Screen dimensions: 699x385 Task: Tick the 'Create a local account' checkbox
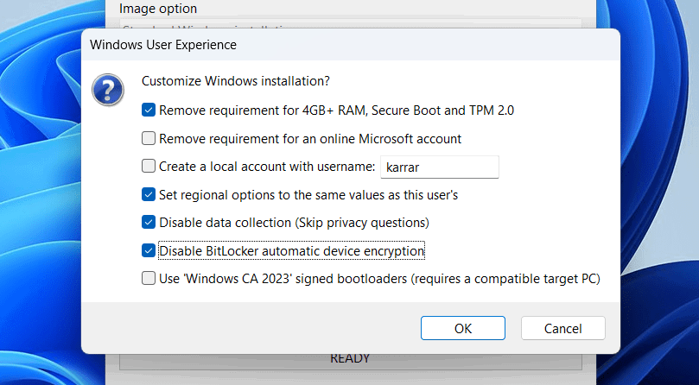tap(149, 167)
